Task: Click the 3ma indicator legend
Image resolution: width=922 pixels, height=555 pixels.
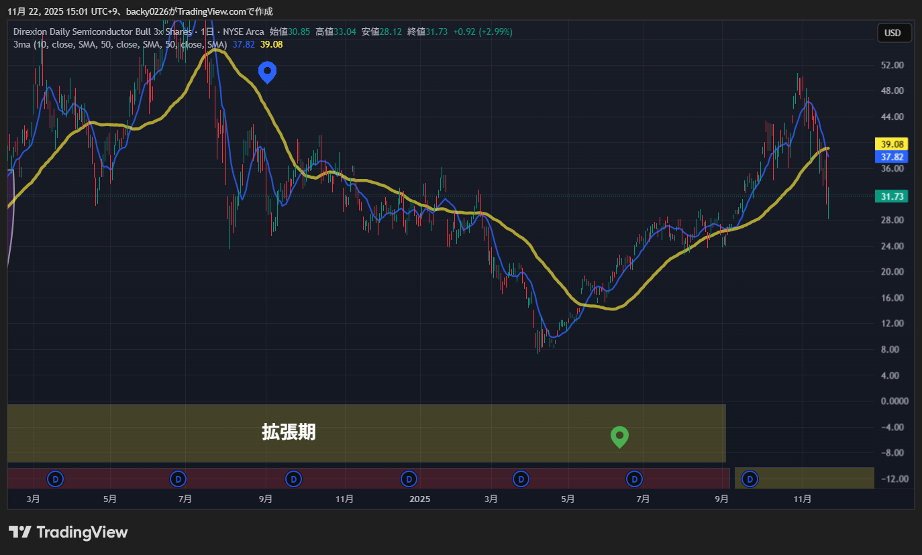Action: tap(119, 44)
